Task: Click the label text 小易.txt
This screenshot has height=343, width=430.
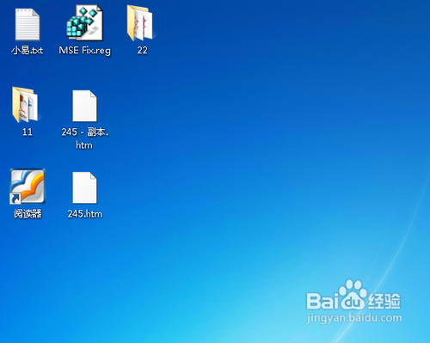Action: (28, 51)
